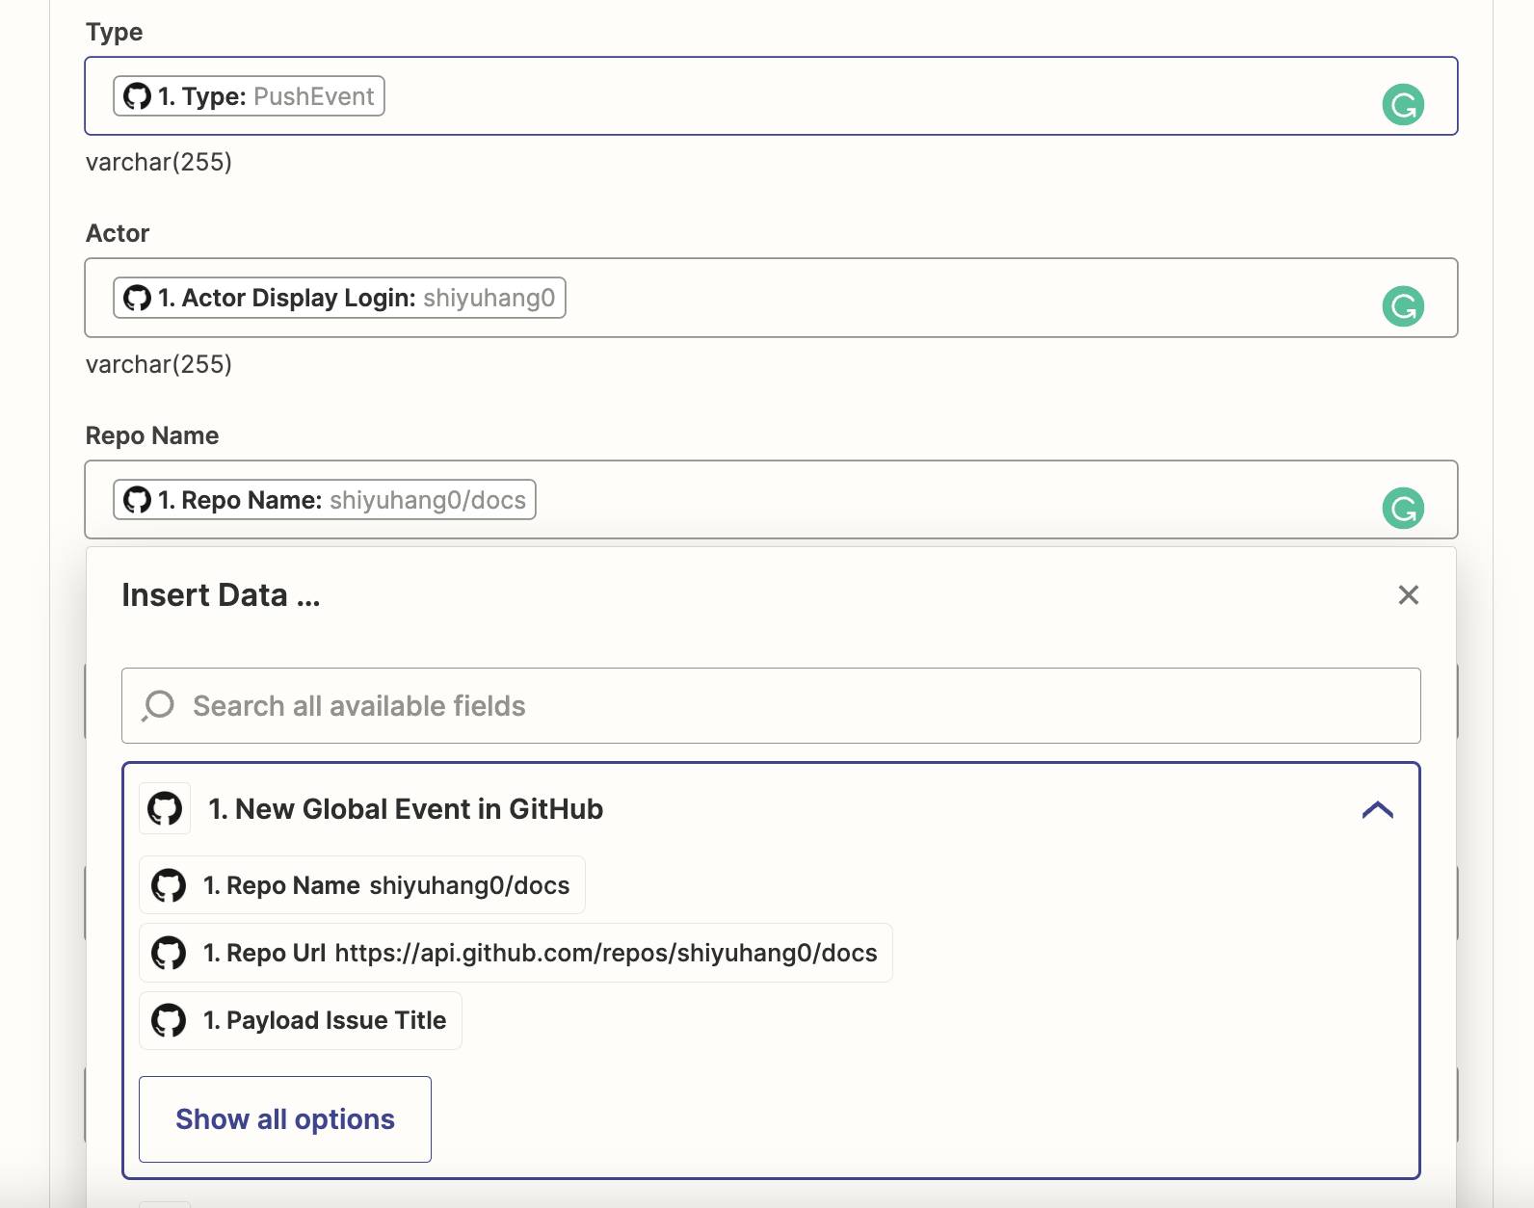
Task: Click GitHub icon in Actor Display Login pill
Action: [x=137, y=298]
